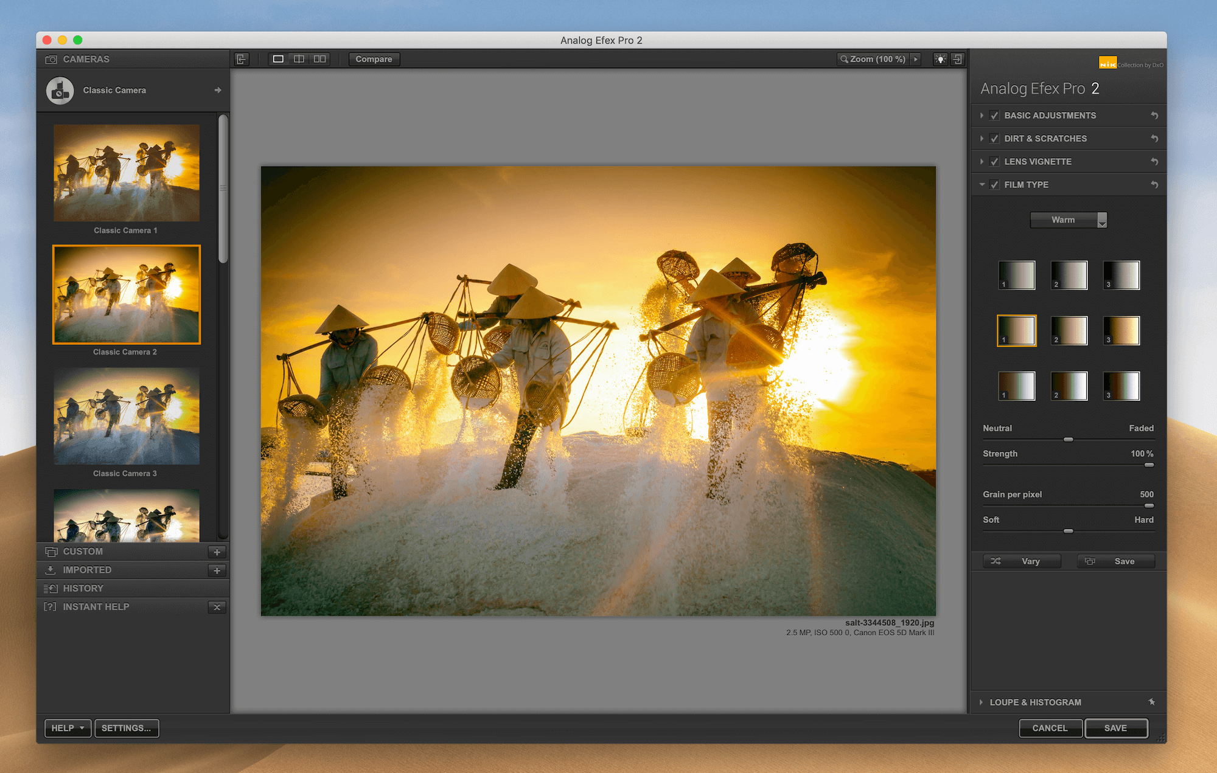Click the single image view icon
The width and height of the screenshot is (1217, 773).
[x=278, y=59]
